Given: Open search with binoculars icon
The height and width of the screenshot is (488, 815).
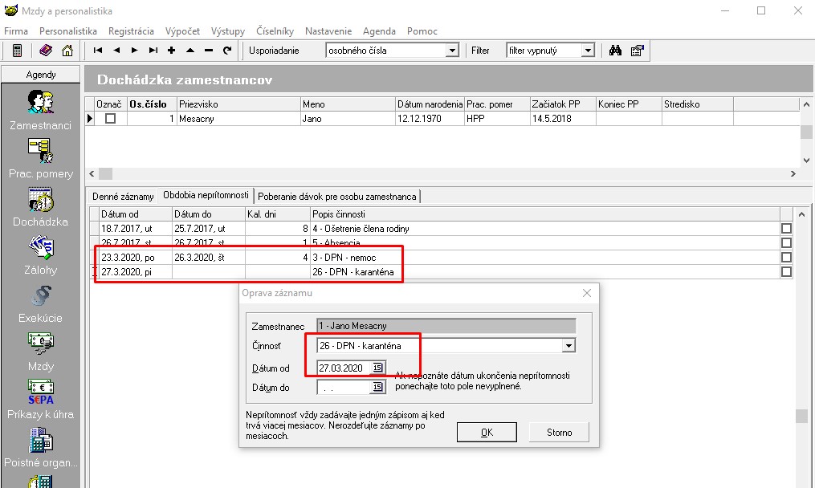Looking at the screenshot, I should coord(615,51).
